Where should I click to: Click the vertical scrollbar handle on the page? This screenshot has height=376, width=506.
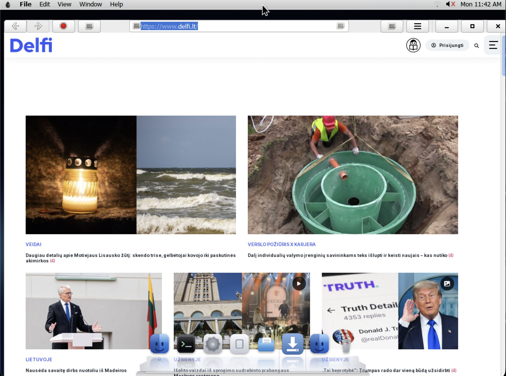click(504, 56)
